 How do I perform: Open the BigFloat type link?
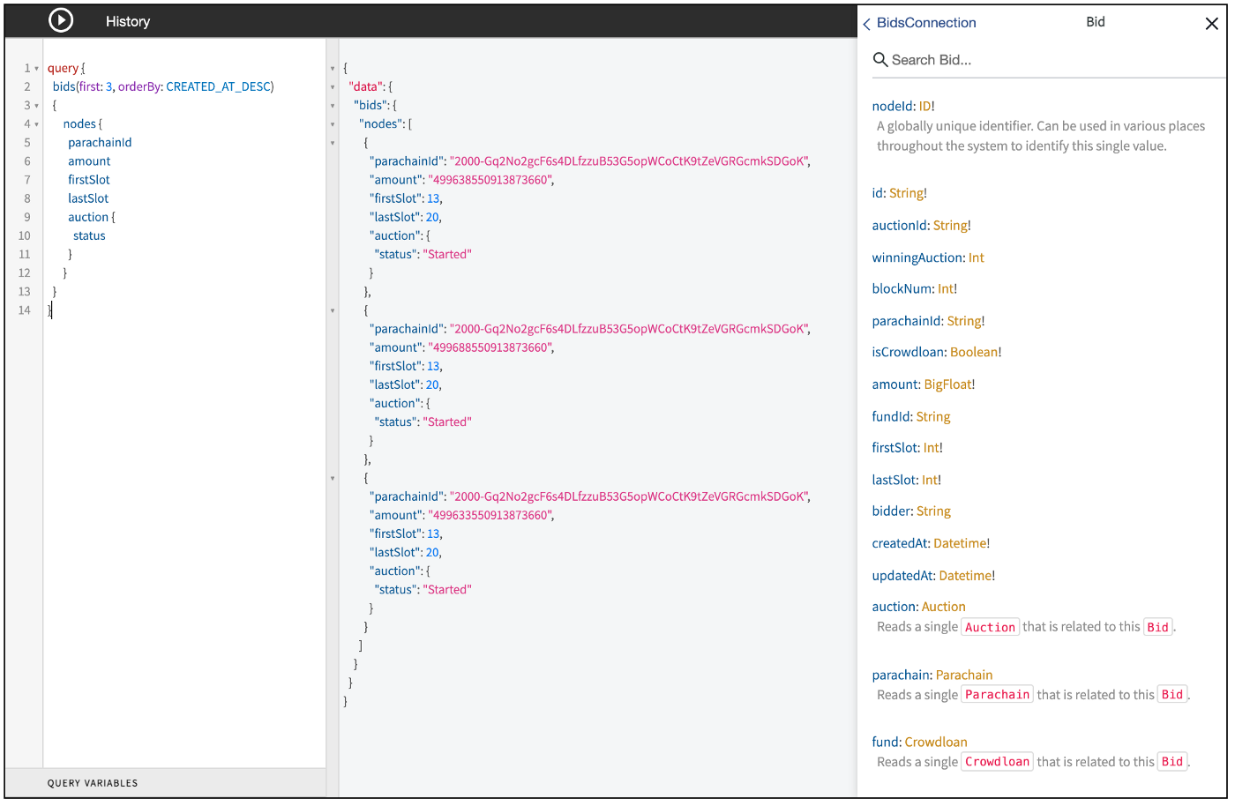pyautogui.click(x=947, y=384)
